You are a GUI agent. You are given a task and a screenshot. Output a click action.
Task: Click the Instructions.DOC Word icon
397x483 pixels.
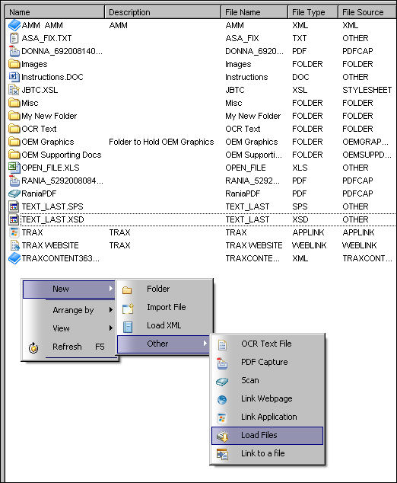[14, 77]
